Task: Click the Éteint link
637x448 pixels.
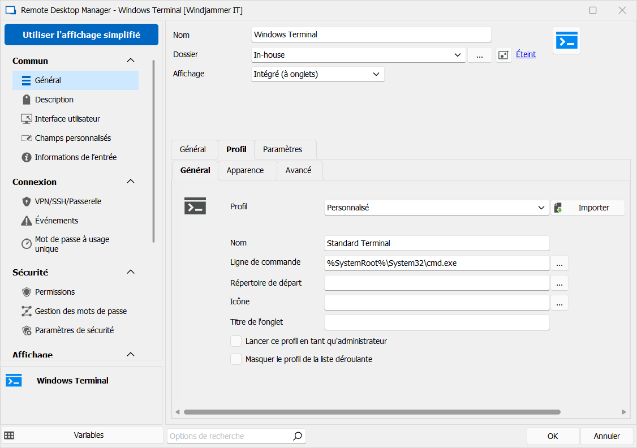Action: 526,54
